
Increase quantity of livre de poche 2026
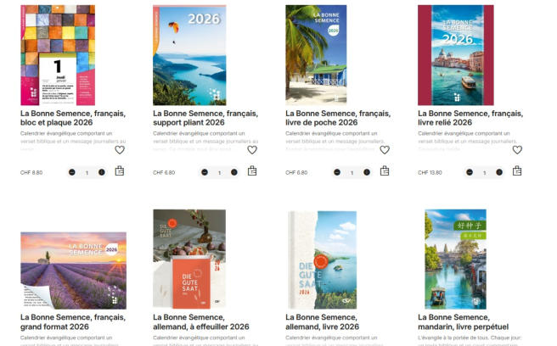pos(367,172)
